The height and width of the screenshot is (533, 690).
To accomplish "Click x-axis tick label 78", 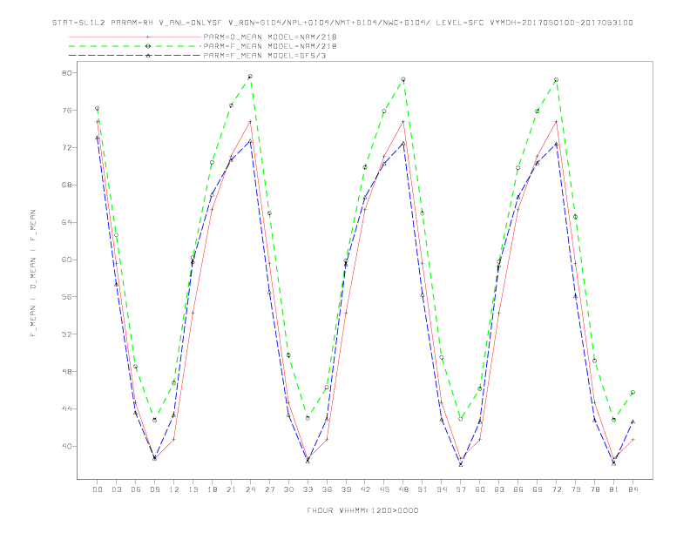I will (595, 489).
